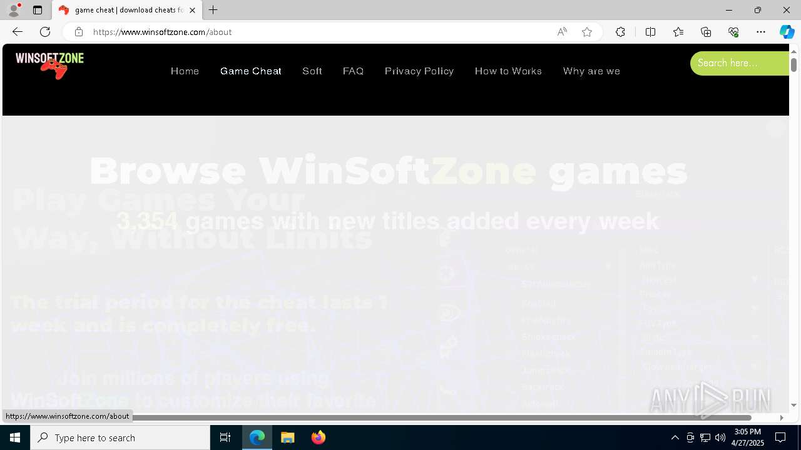The image size is (801, 450).
Task: Open the Game Cheat menu item
Action: click(x=251, y=71)
